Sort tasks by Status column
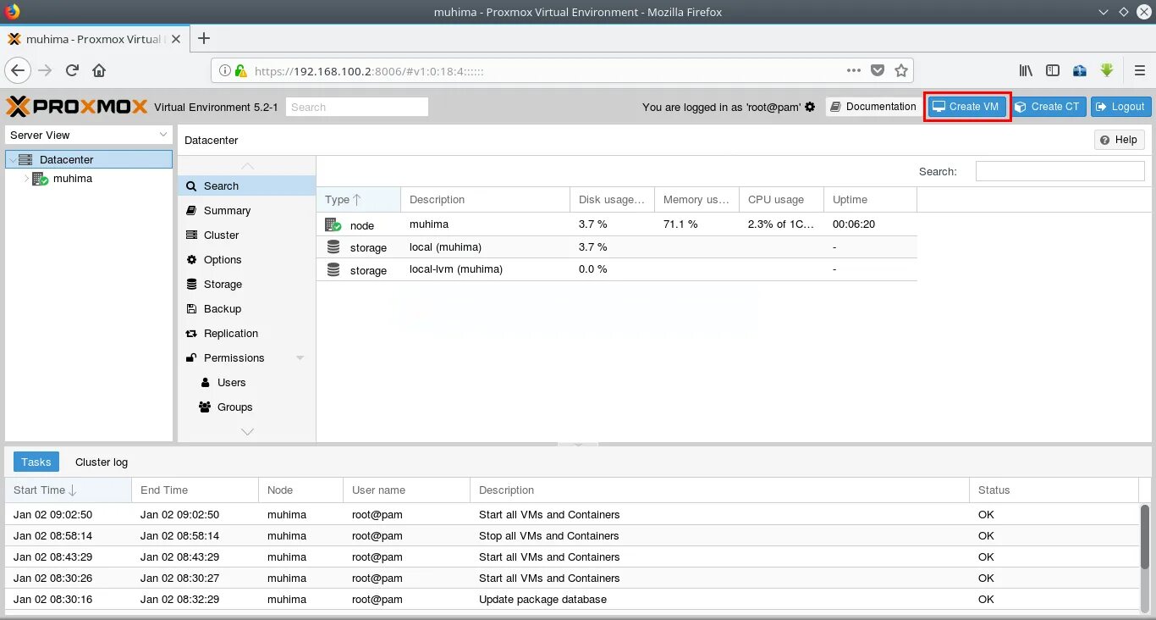The width and height of the screenshot is (1156, 620). [x=1054, y=490]
